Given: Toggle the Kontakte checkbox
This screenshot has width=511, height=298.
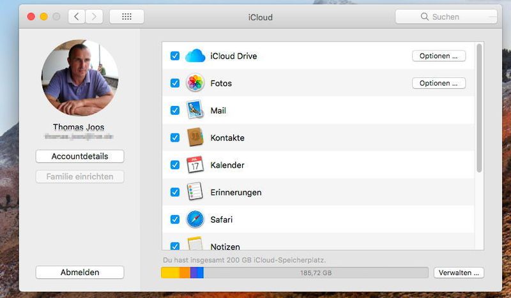Looking at the screenshot, I should (x=175, y=137).
